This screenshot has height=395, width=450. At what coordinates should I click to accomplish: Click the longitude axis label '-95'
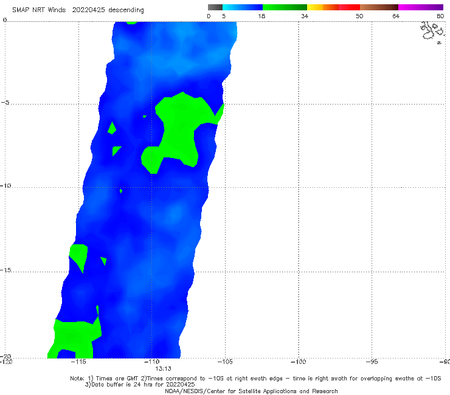[372, 362]
